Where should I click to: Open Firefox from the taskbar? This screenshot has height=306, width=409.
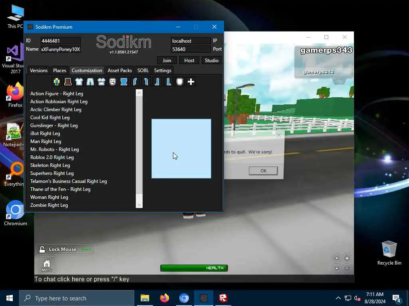tap(164, 298)
